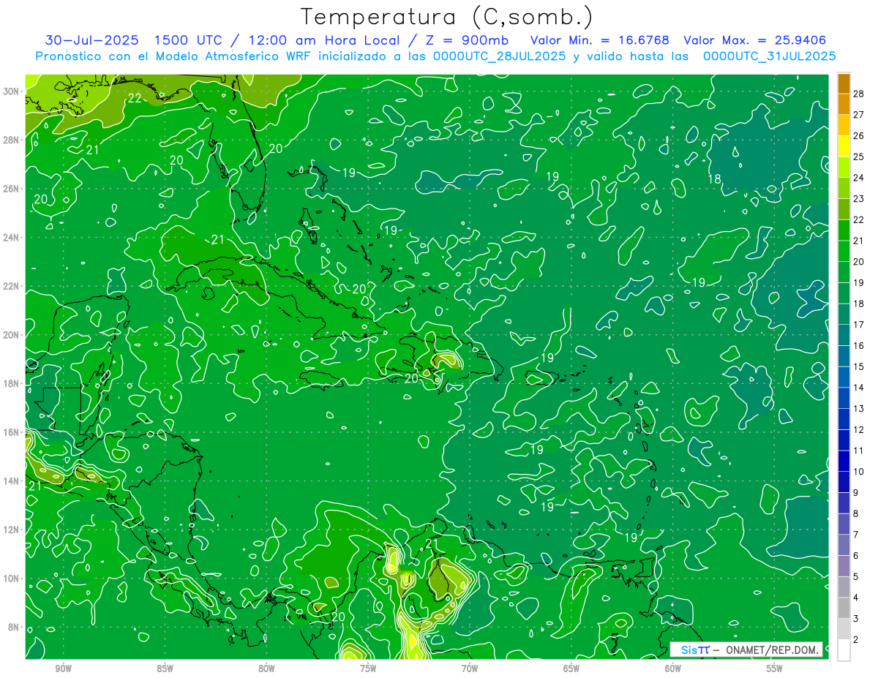Click the '22' contour label on the map
Image resolution: width=878 pixels, height=678 pixels.
point(135,99)
